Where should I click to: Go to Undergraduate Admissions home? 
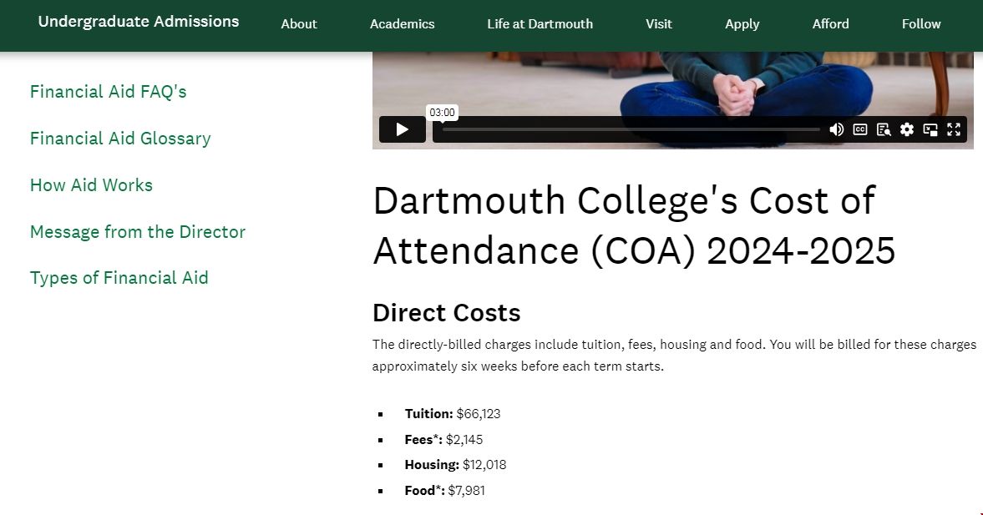point(139,22)
